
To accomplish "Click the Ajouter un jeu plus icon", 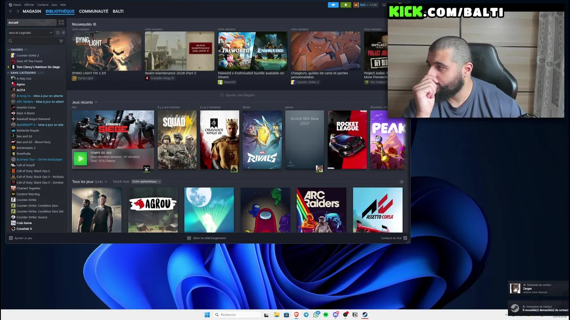I will 11,238.
